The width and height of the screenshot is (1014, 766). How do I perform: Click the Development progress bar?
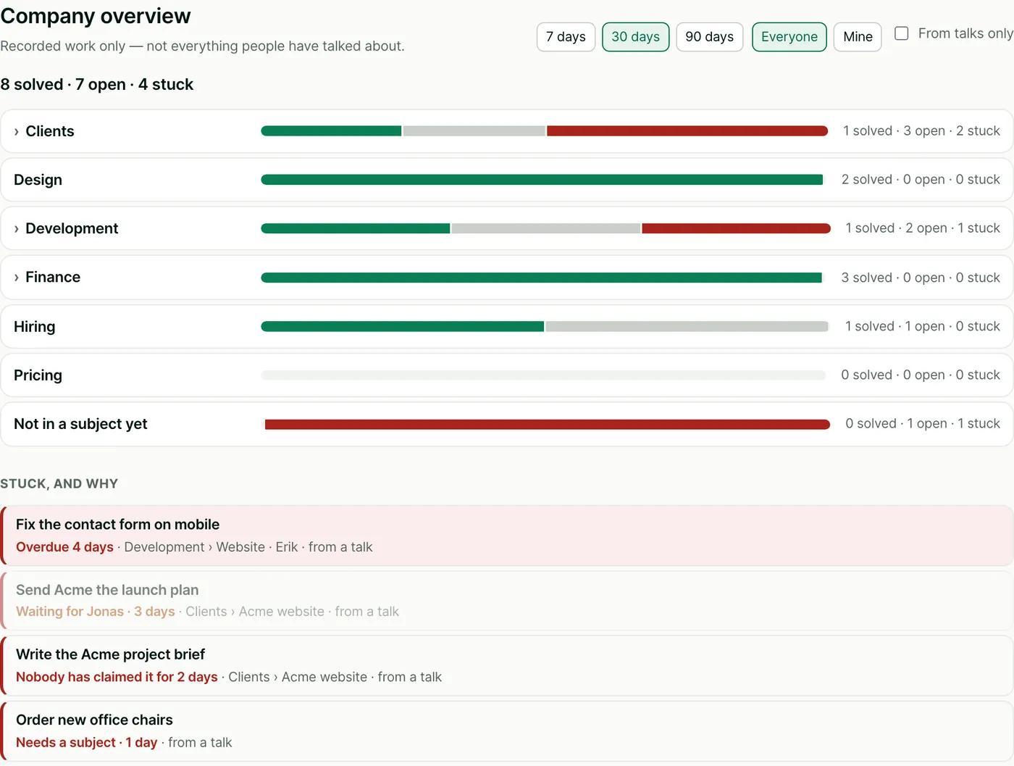pos(545,228)
